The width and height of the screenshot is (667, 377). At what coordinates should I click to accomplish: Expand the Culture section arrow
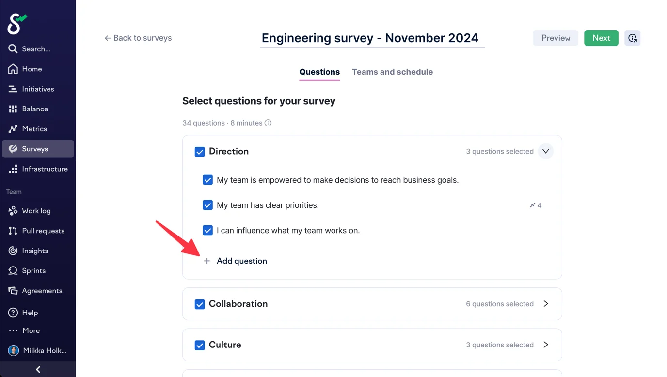pyautogui.click(x=545, y=345)
